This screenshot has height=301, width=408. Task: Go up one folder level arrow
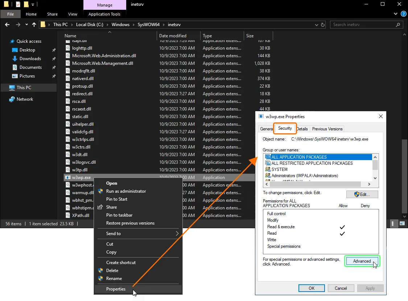tap(34, 25)
